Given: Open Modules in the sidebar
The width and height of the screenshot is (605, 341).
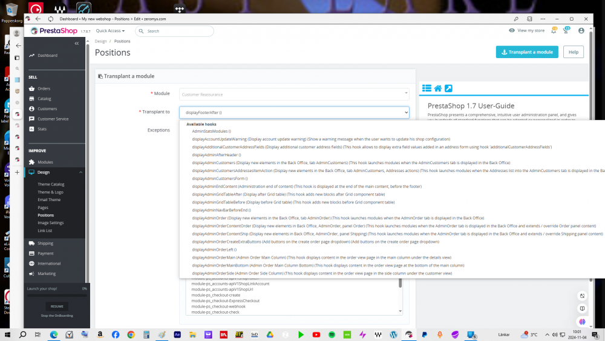Looking at the screenshot, I should pos(45,162).
